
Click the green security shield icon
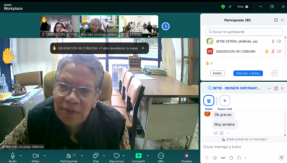223,7
